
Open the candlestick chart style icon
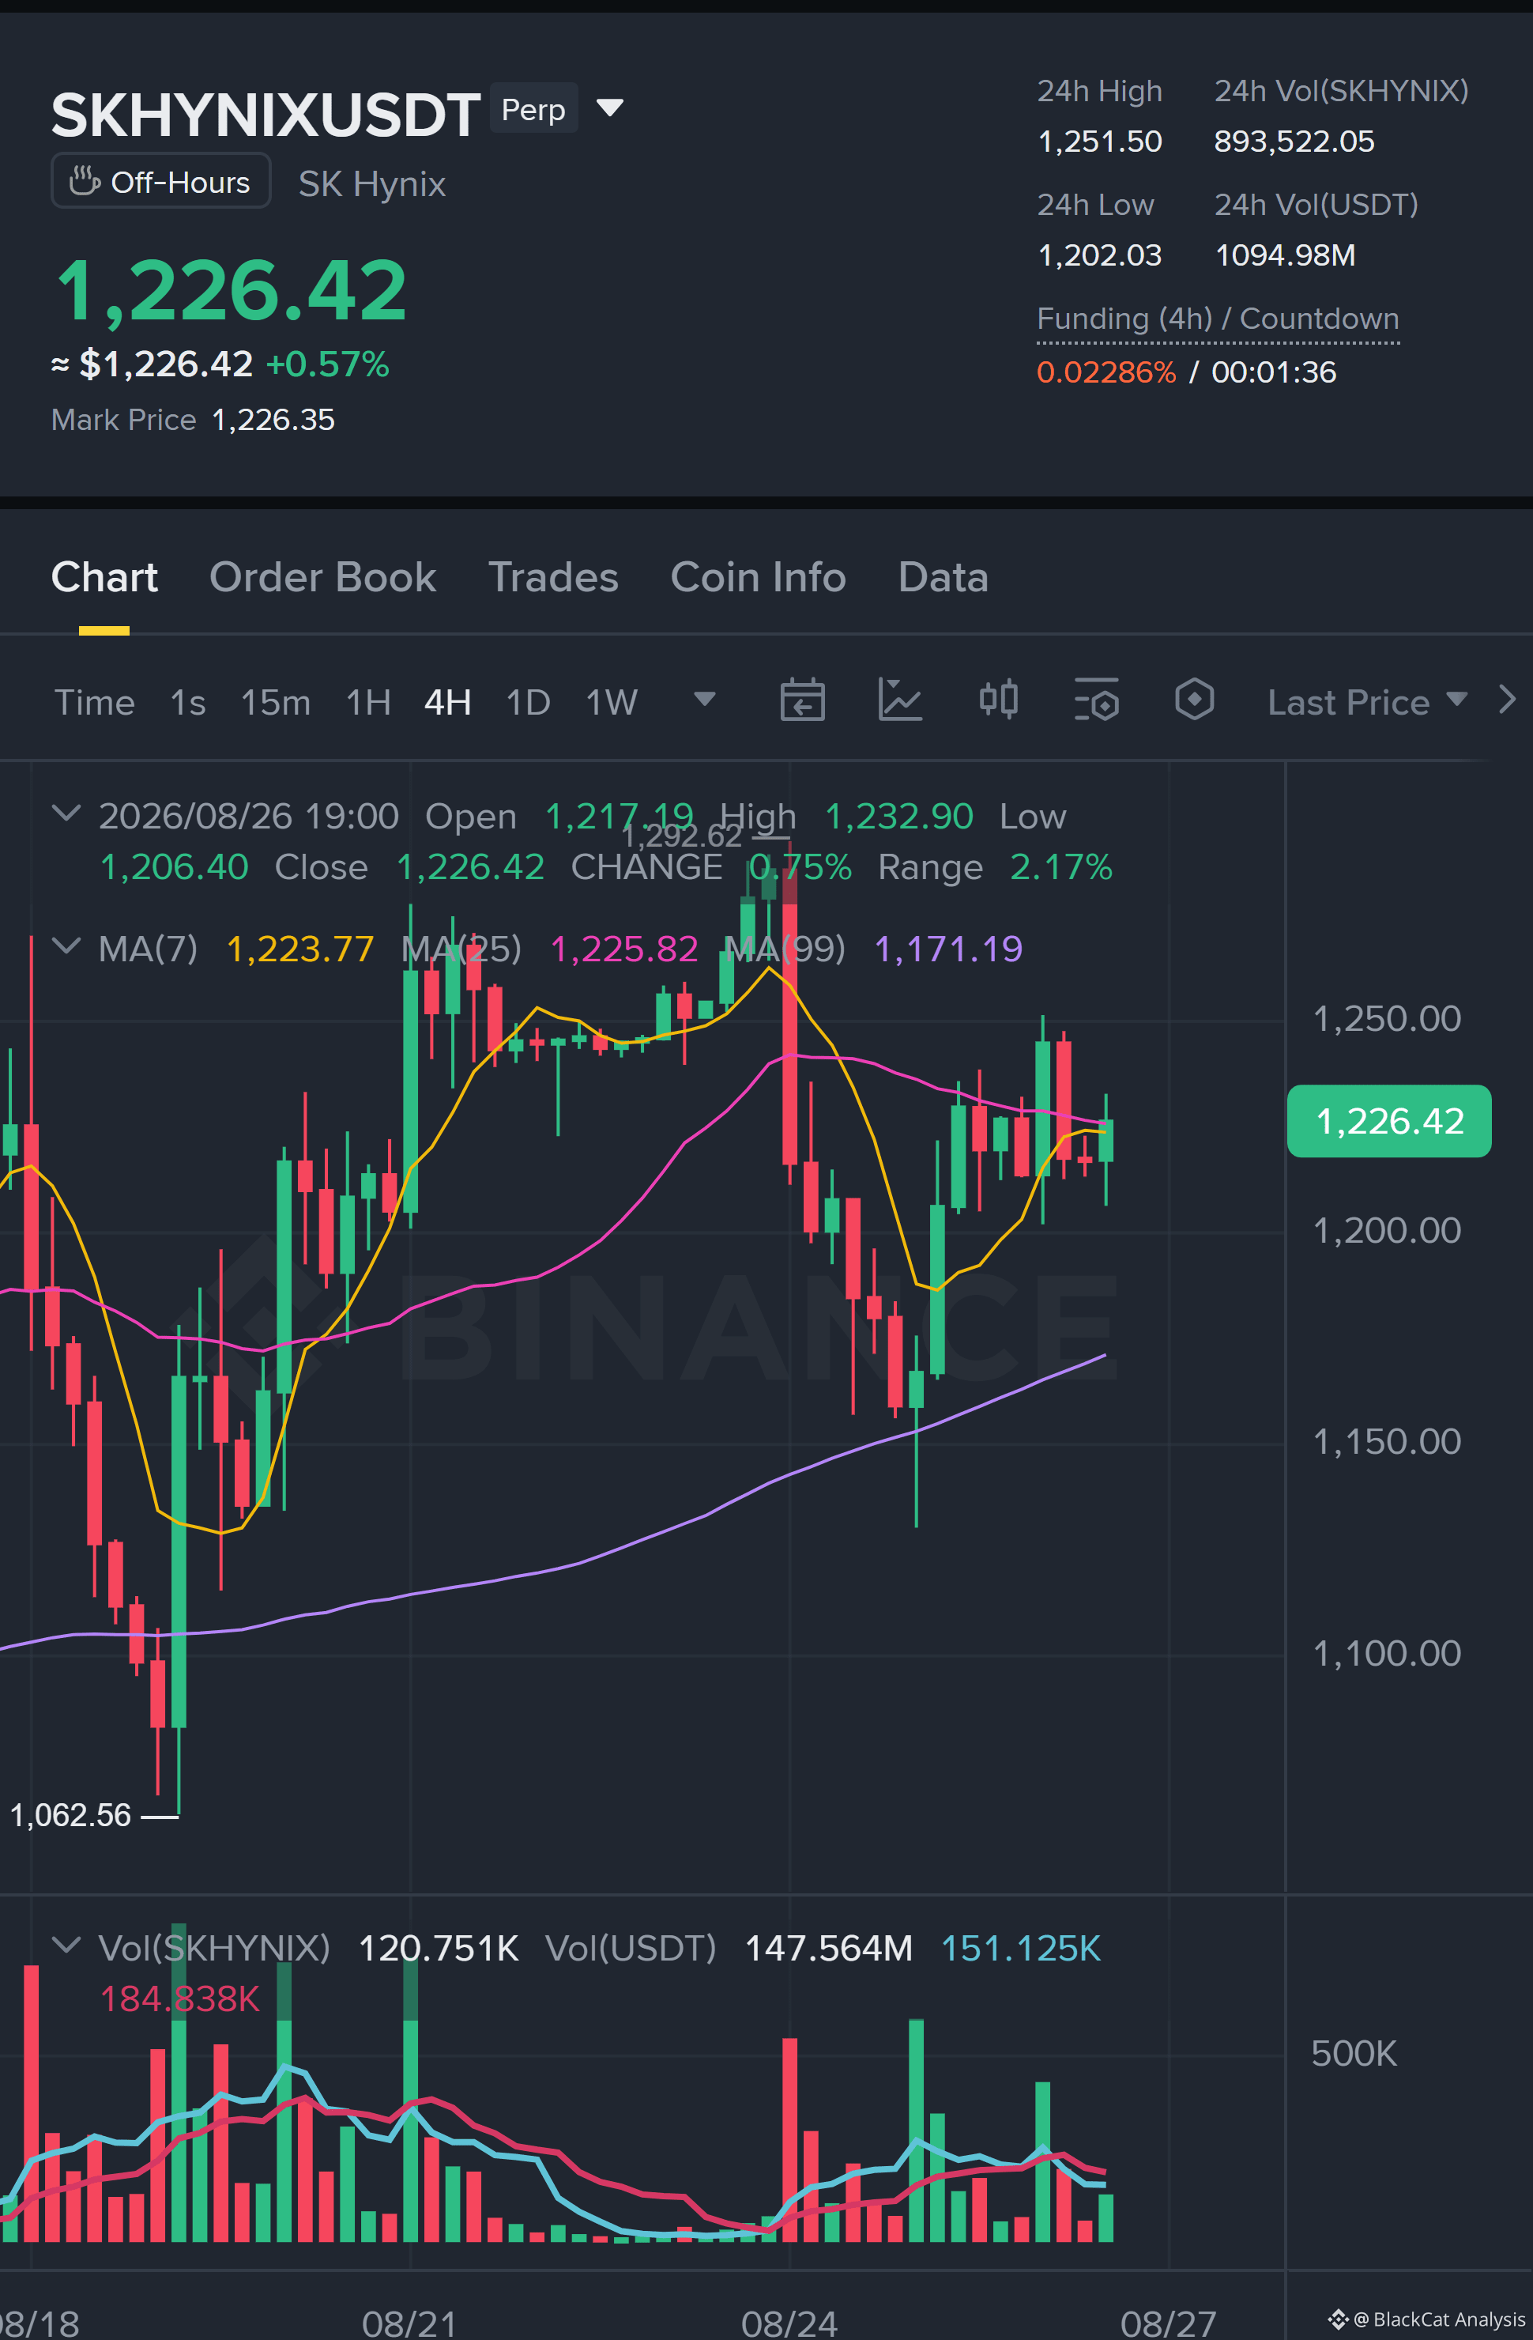click(998, 700)
